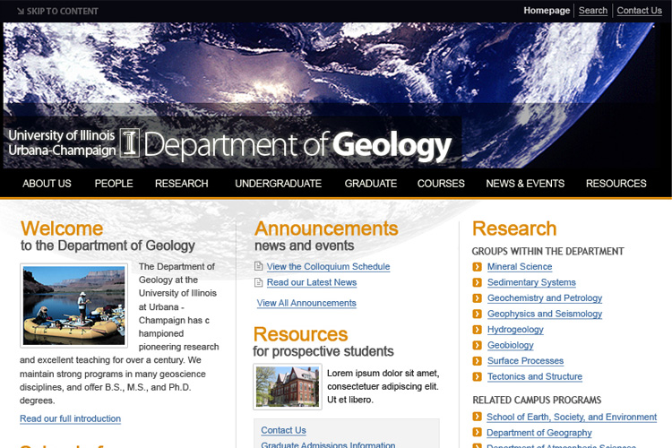Click the orange Research column heading
The height and width of the screenshot is (448, 672).
pos(514,228)
